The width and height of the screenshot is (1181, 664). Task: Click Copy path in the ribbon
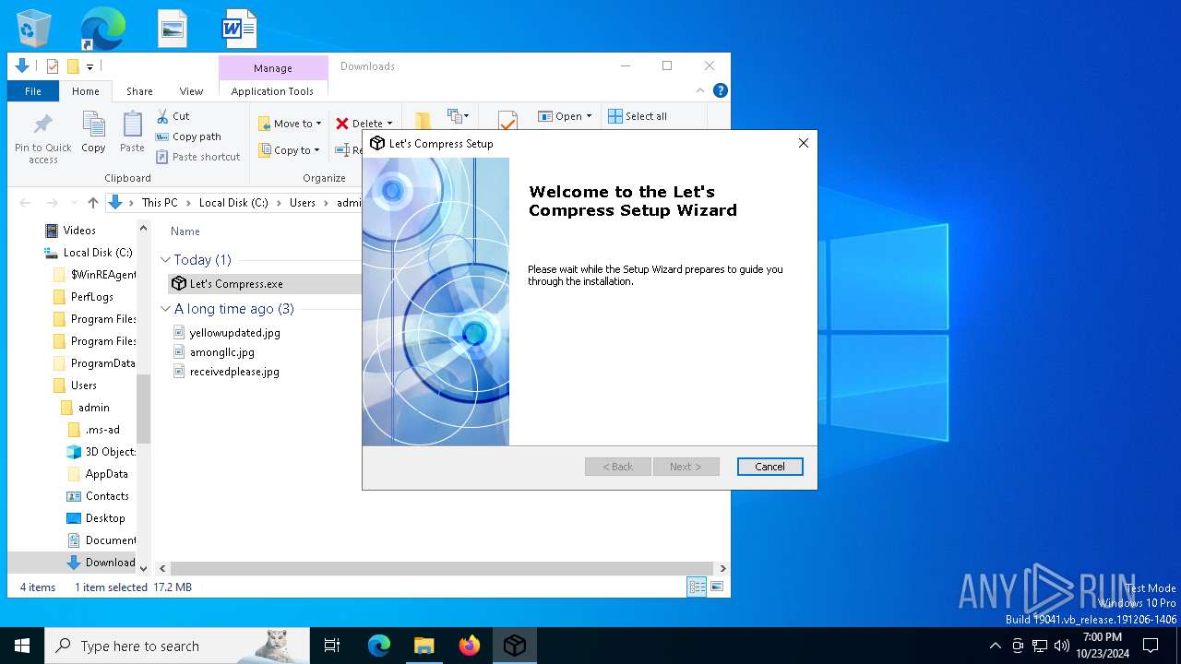[188, 136]
